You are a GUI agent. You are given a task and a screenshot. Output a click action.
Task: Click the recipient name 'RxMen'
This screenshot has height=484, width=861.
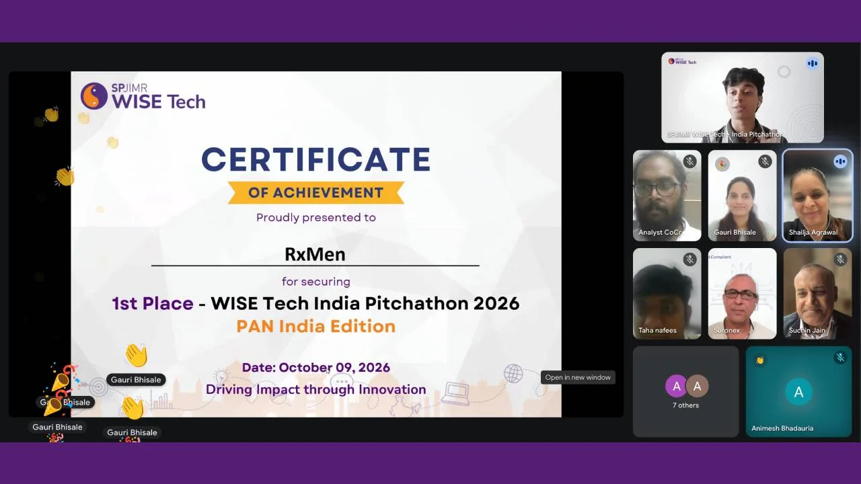315,254
